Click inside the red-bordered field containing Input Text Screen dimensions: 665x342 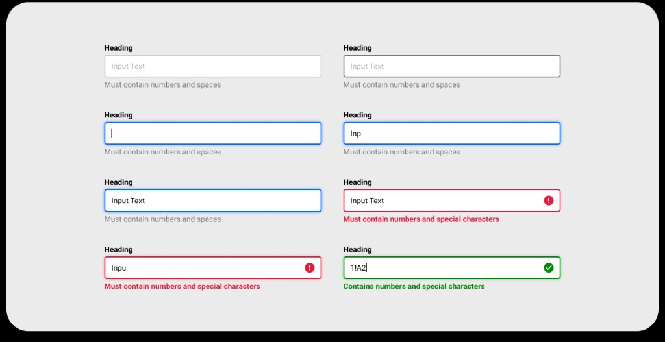click(x=452, y=201)
